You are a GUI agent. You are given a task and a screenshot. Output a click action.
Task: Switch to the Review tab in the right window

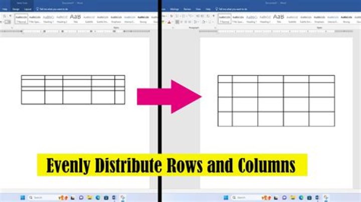tap(187, 9)
